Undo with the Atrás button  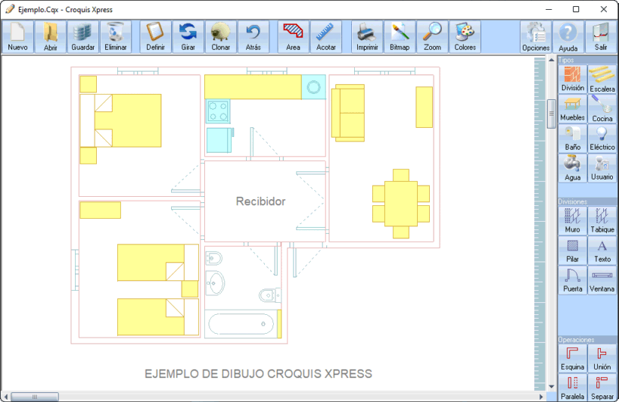click(x=254, y=36)
